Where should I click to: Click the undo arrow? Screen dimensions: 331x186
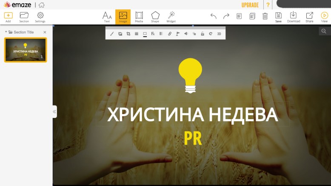tap(214, 16)
